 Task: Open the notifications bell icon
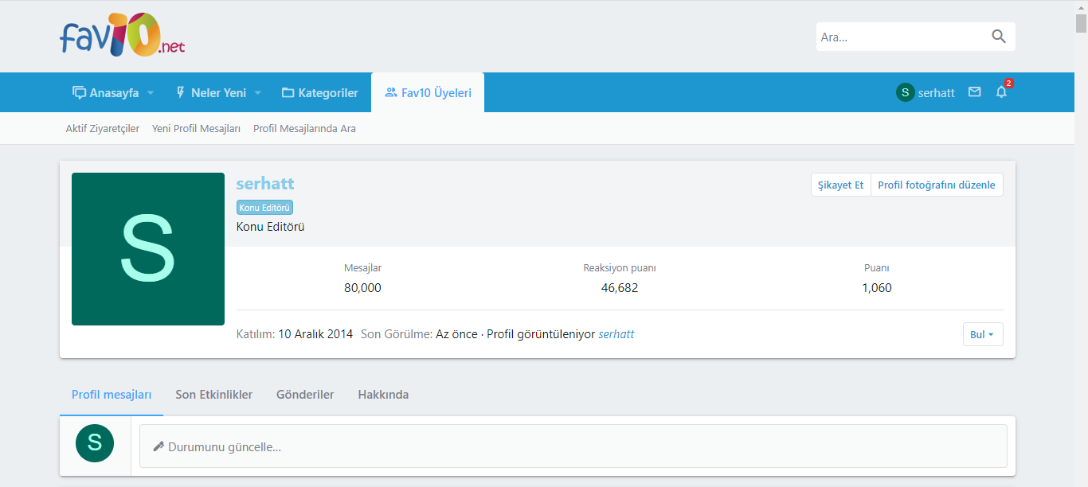(x=1001, y=92)
